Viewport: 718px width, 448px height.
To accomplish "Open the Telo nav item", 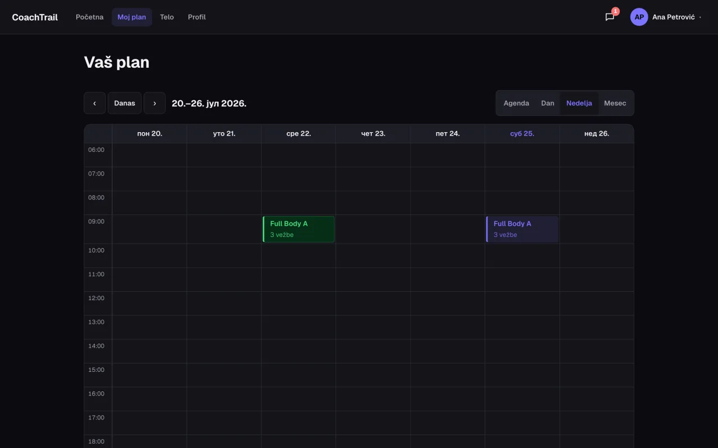I will pos(167,17).
